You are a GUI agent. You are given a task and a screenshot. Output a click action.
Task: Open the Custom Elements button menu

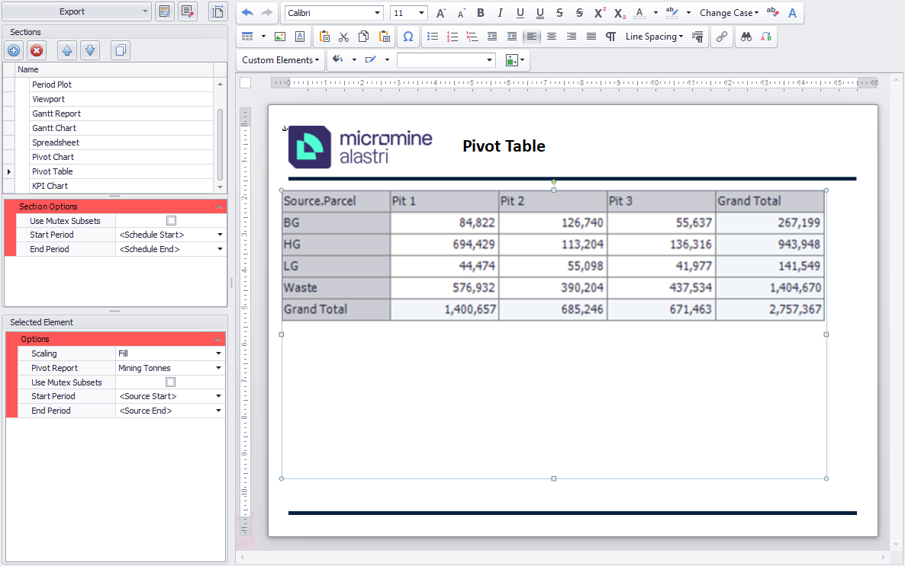(280, 60)
